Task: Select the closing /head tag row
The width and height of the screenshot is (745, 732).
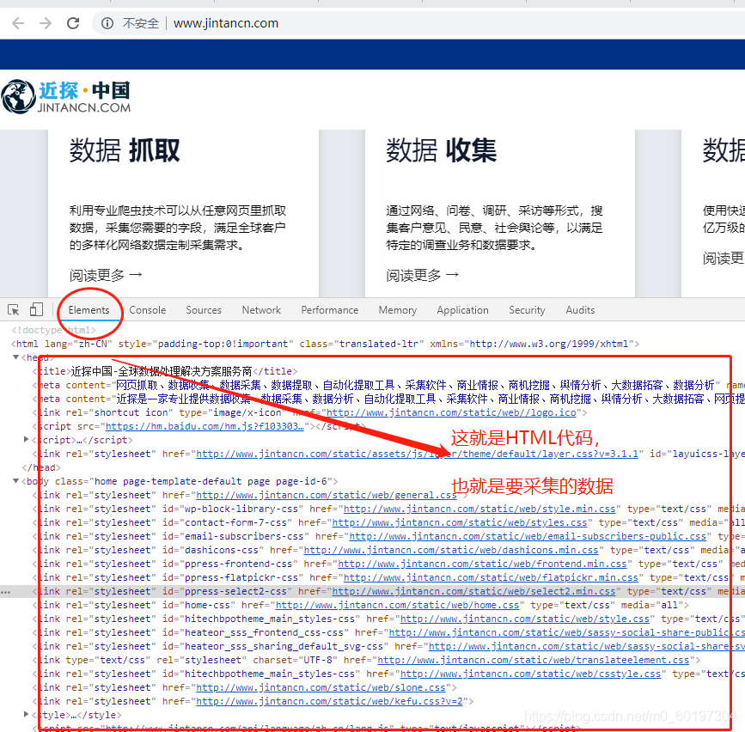Action: (41, 467)
